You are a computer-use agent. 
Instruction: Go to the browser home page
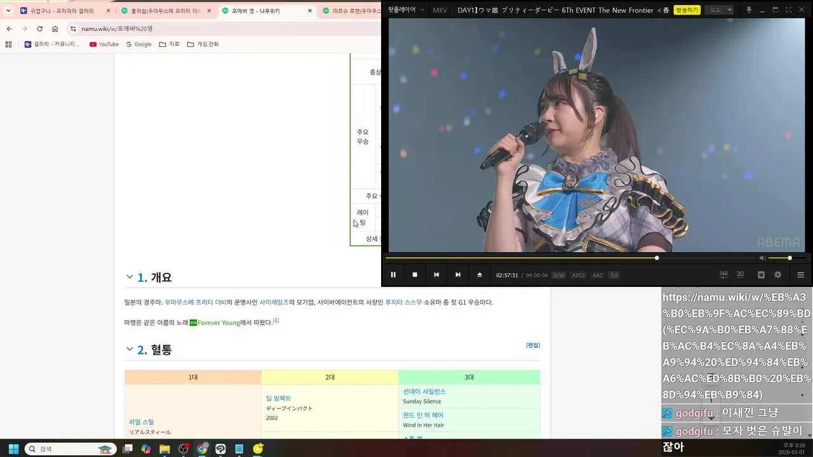[x=55, y=29]
